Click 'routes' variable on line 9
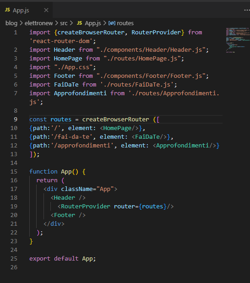The width and height of the screenshot is (250, 283). click(61, 120)
